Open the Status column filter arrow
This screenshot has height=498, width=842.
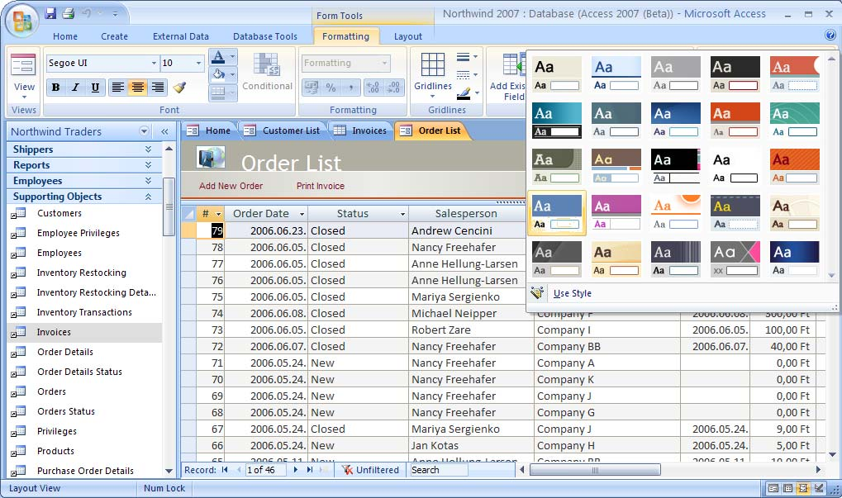coord(402,214)
